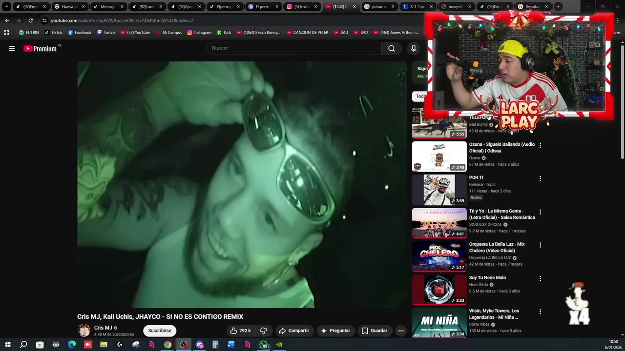Open the CANCION DE PETER bookmark
This screenshot has height=351, width=625.
click(x=307, y=33)
